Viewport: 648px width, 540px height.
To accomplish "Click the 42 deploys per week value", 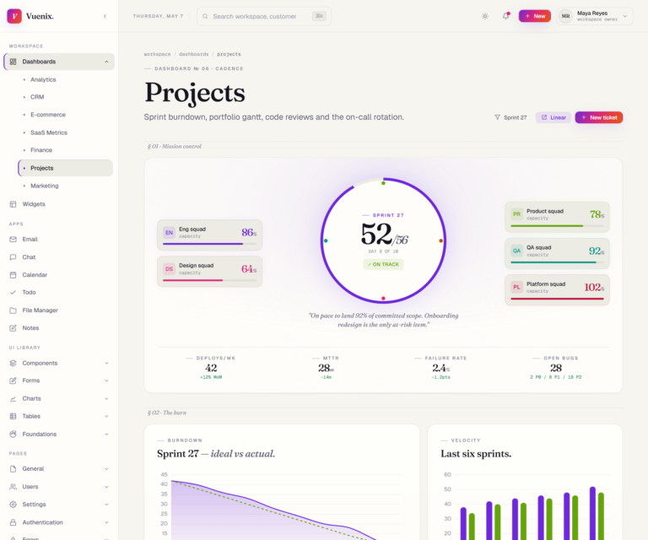I will click(x=211, y=368).
